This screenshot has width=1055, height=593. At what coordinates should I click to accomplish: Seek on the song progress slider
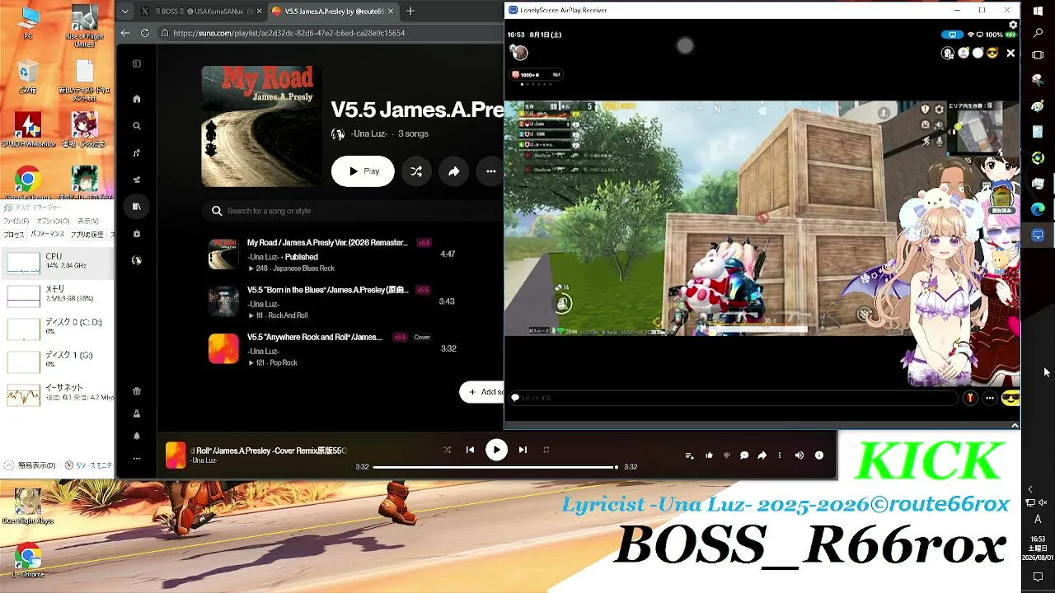(x=495, y=467)
